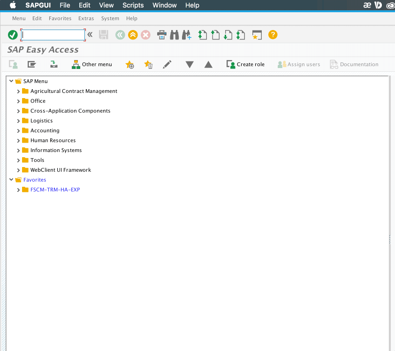This screenshot has width=395, height=351.
Task: Click the red Cancel X icon
Action: pyautogui.click(x=145, y=35)
